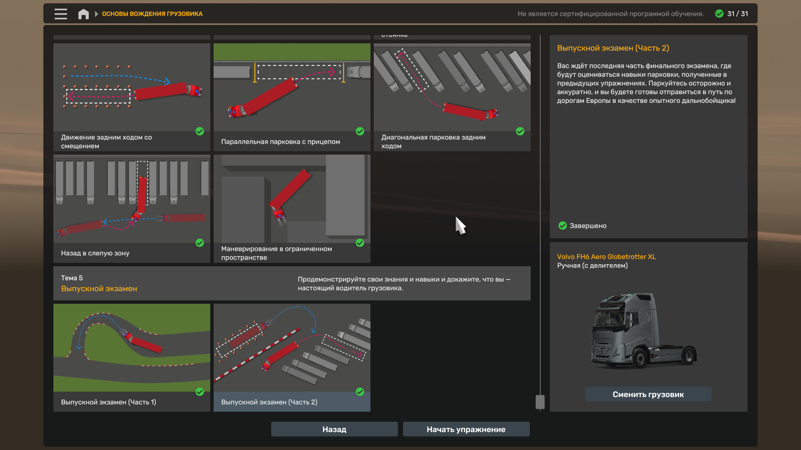Click completion checkmark on 'Назад в слепую зону'
The width and height of the screenshot is (801, 450).
pos(200,243)
